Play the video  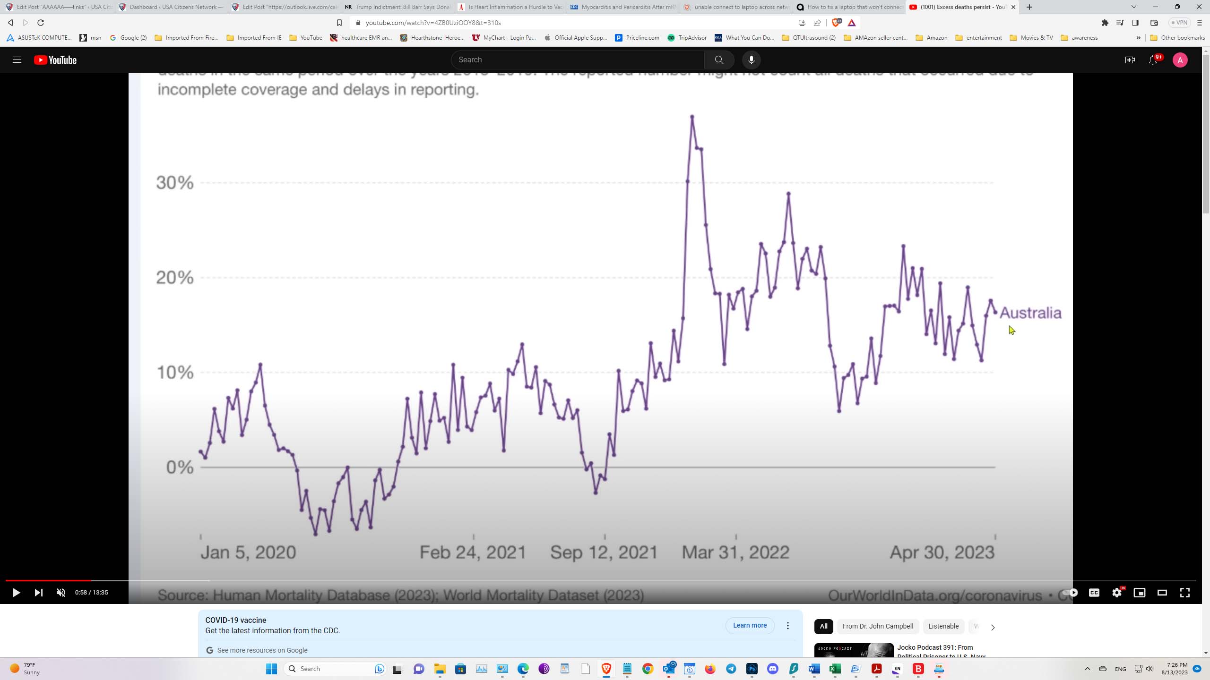pyautogui.click(x=16, y=592)
